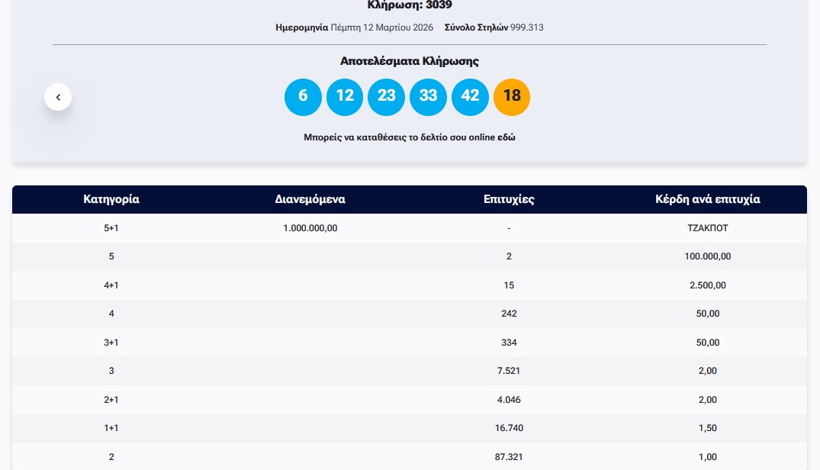
Task: Click the 1.000.000,00 distributed amount
Action: click(x=310, y=228)
